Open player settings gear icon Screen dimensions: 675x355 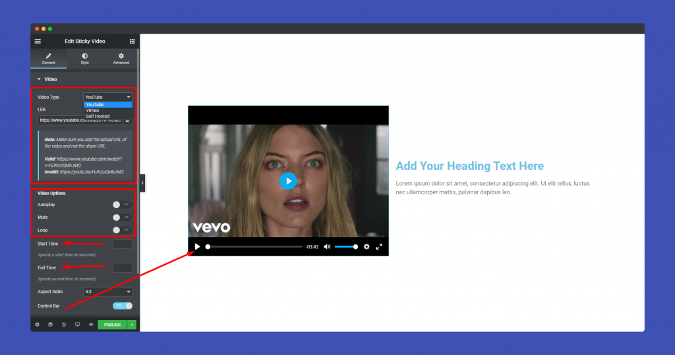coord(367,246)
